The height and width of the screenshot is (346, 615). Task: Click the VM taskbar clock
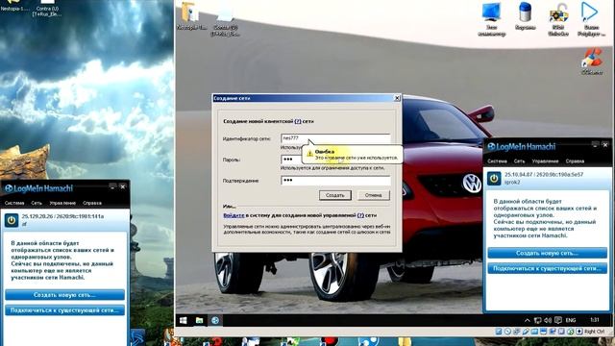click(595, 320)
